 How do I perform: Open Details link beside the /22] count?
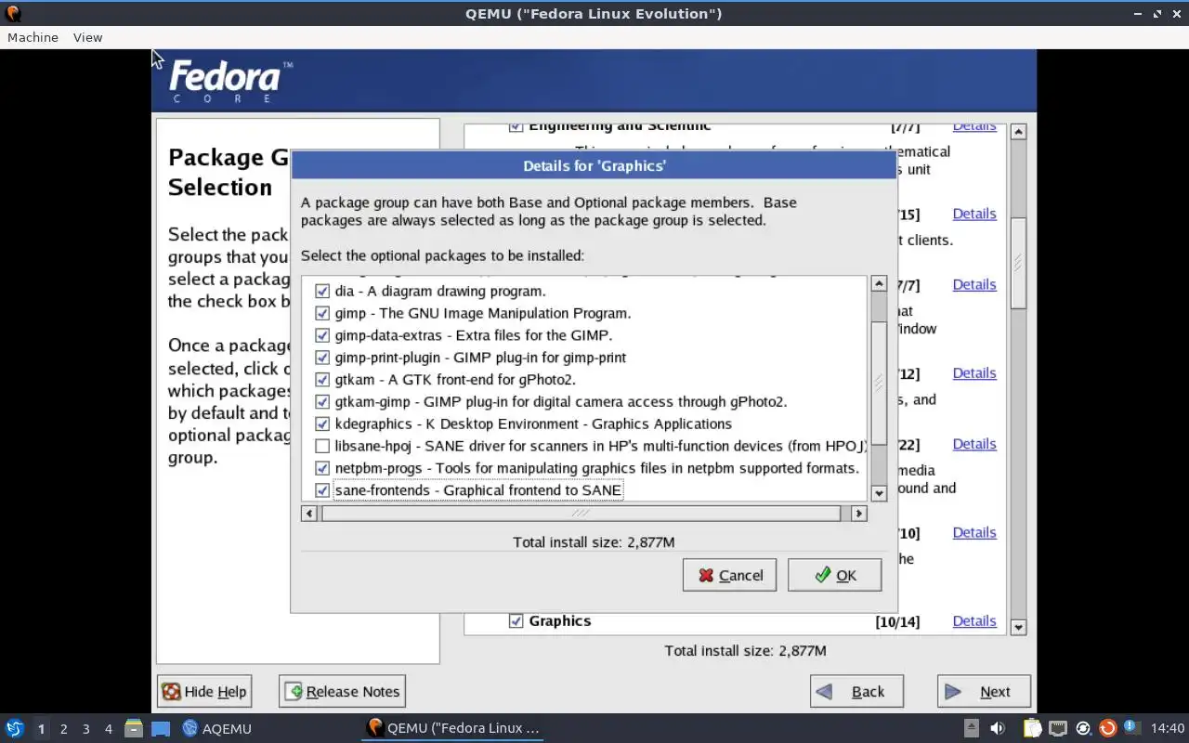(974, 443)
